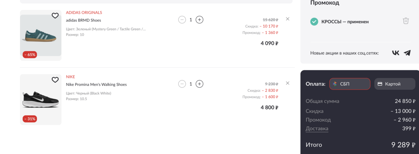The width and height of the screenshot is (419, 154).
Task: Increase Nike Promina shoes quantity
Action: pyautogui.click(x=199, y=84)
